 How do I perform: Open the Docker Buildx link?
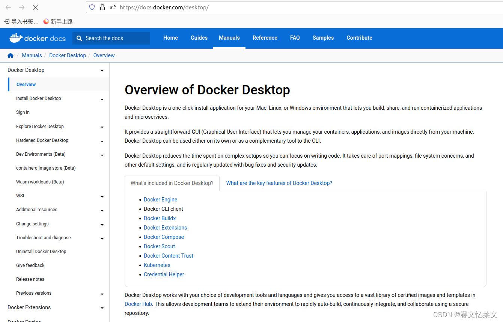coord(160,218)
